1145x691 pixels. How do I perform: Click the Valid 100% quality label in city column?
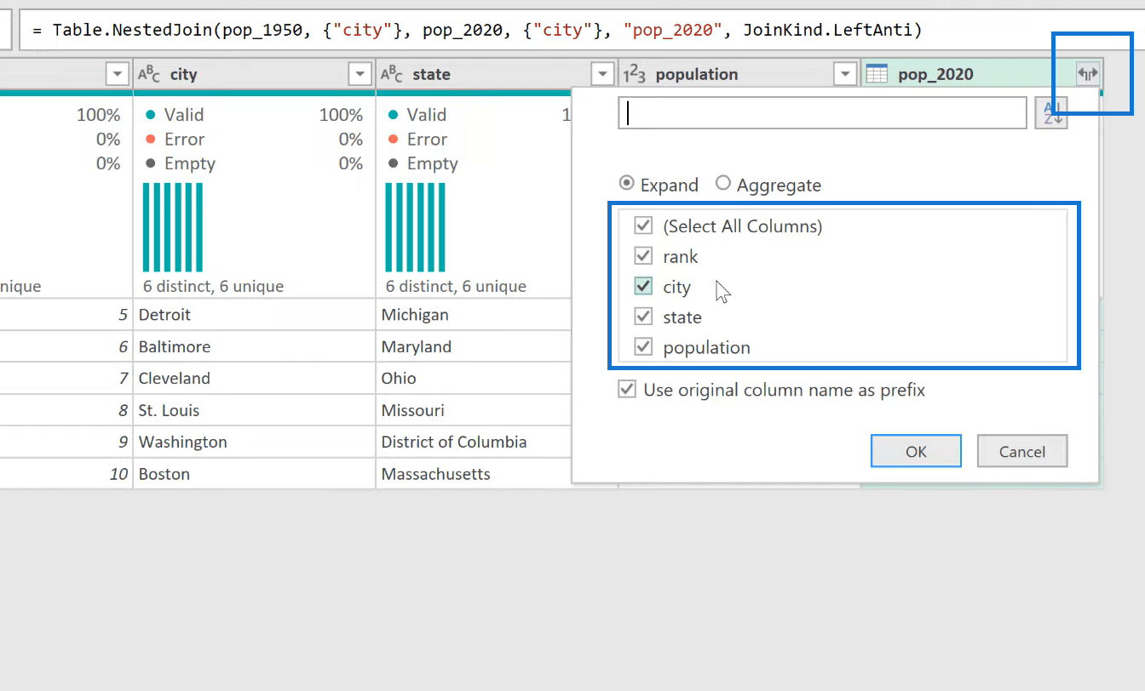[x=254, y=115]
